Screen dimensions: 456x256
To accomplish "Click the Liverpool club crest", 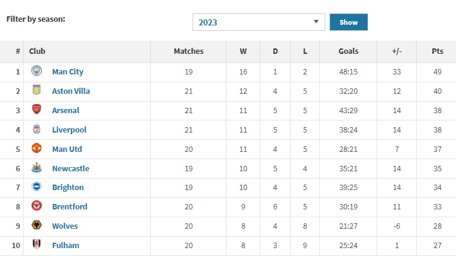I will click(x=37, y=129).
